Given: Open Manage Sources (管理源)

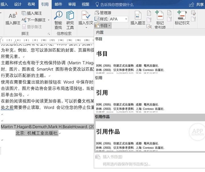Looking at the screenshot, I should point(103,13).
